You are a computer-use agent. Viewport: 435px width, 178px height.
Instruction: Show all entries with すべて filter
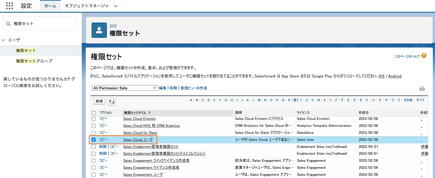click(x=420, y=100)
